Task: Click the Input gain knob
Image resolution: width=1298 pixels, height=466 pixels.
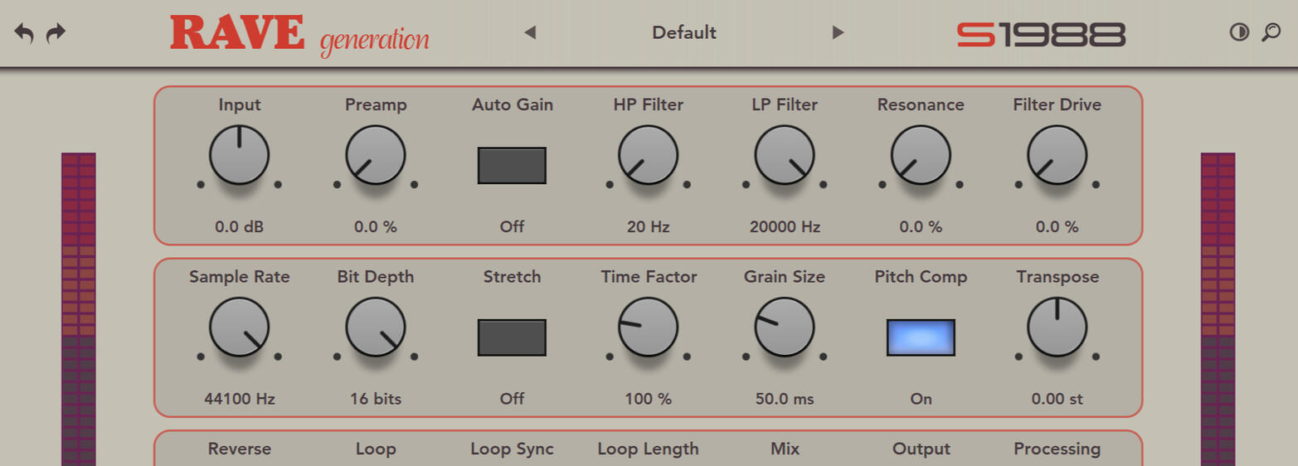Action: tap(239, 155)
